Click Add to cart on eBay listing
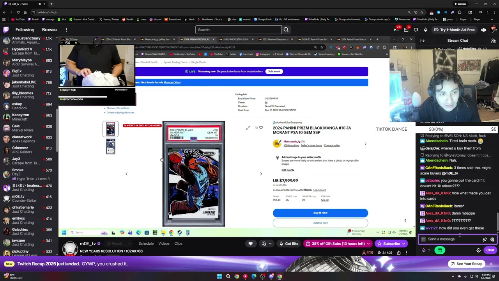Image resolution: width=499 pixels, height=281 pixels. click(x=320, y=223)
